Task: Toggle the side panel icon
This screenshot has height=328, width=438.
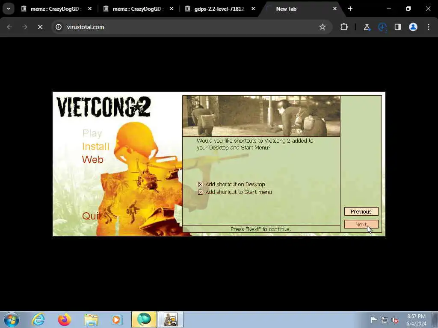Action: point(398,27)
